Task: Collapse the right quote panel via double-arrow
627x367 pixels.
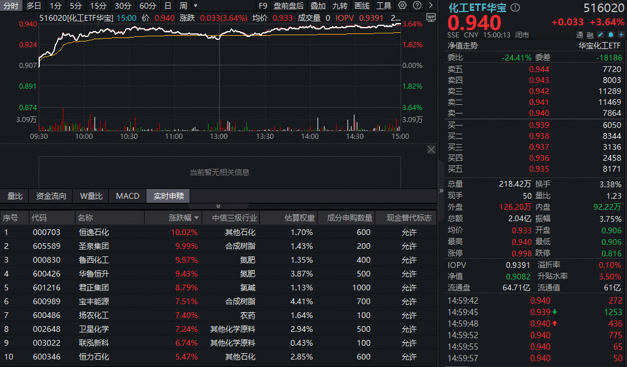Action: 441,189
